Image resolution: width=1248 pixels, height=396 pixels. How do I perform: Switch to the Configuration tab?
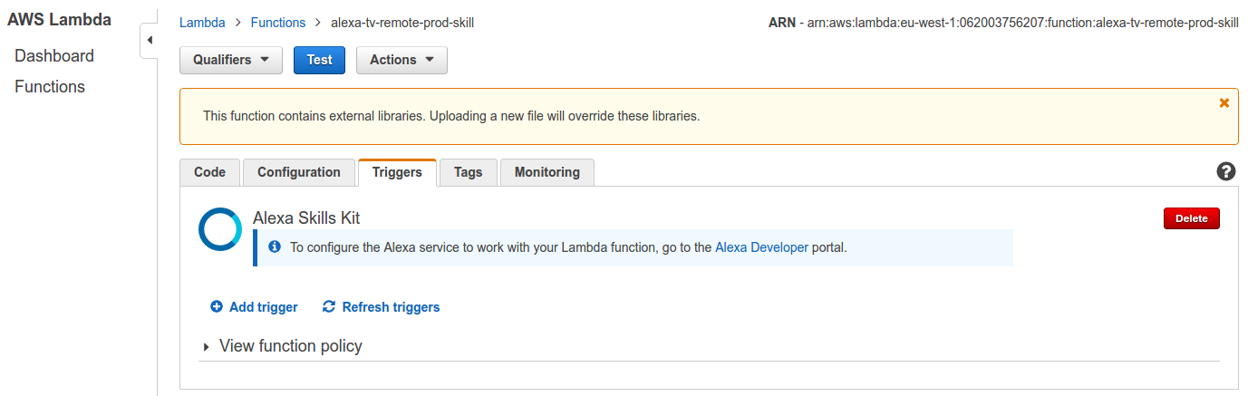[x=299, y=172]
